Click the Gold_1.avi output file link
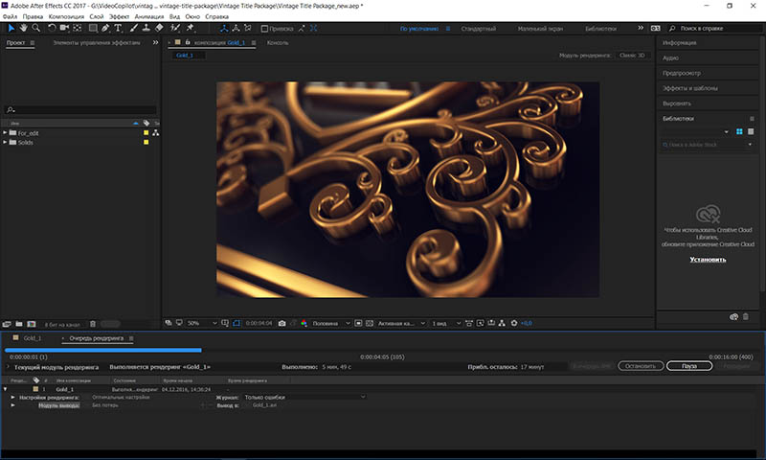The image size is (766, 460). (x=264, y=405)
